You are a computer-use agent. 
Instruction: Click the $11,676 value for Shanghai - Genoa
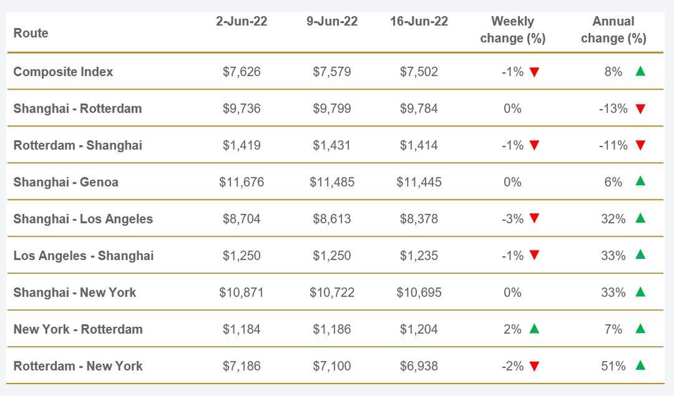(x=242, y=182)
